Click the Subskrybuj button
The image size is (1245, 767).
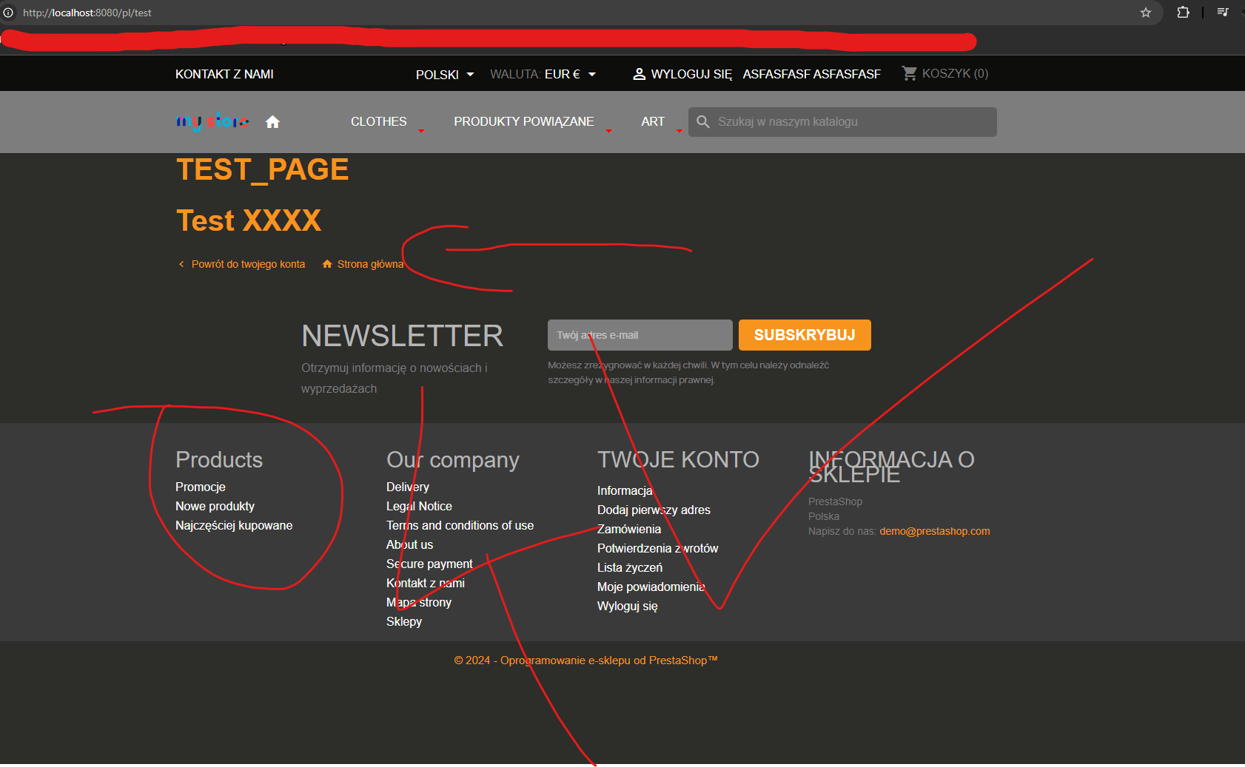pos(805,335)
